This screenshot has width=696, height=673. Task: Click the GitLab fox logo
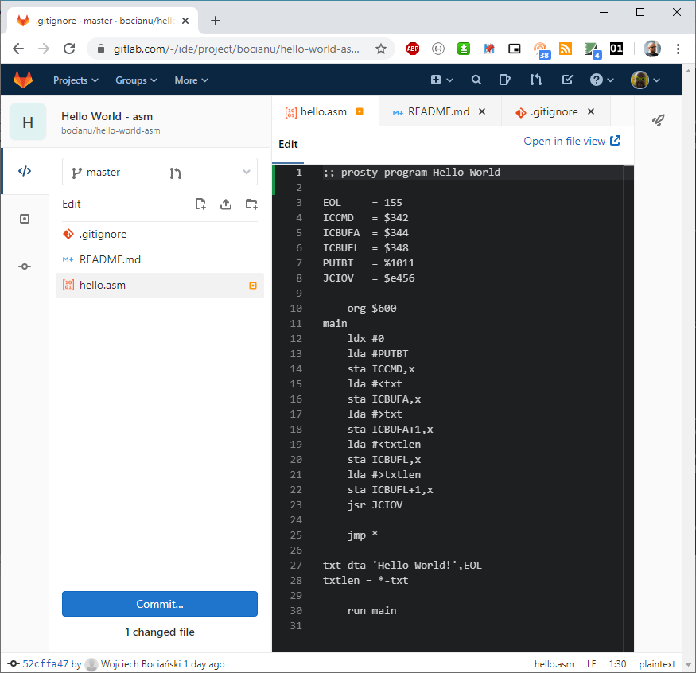coord(23,80)
